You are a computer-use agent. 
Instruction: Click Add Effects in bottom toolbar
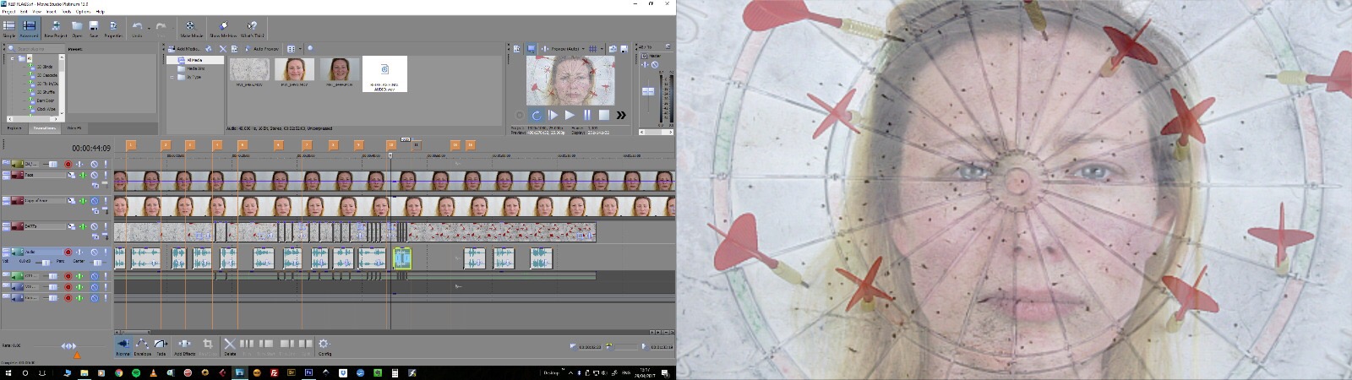pos(184,345)
